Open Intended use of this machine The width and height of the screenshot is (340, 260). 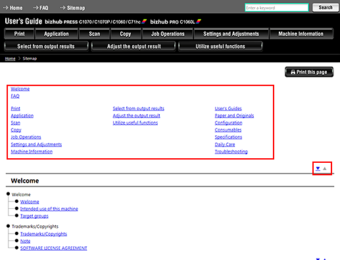click(x=49, y=209)
